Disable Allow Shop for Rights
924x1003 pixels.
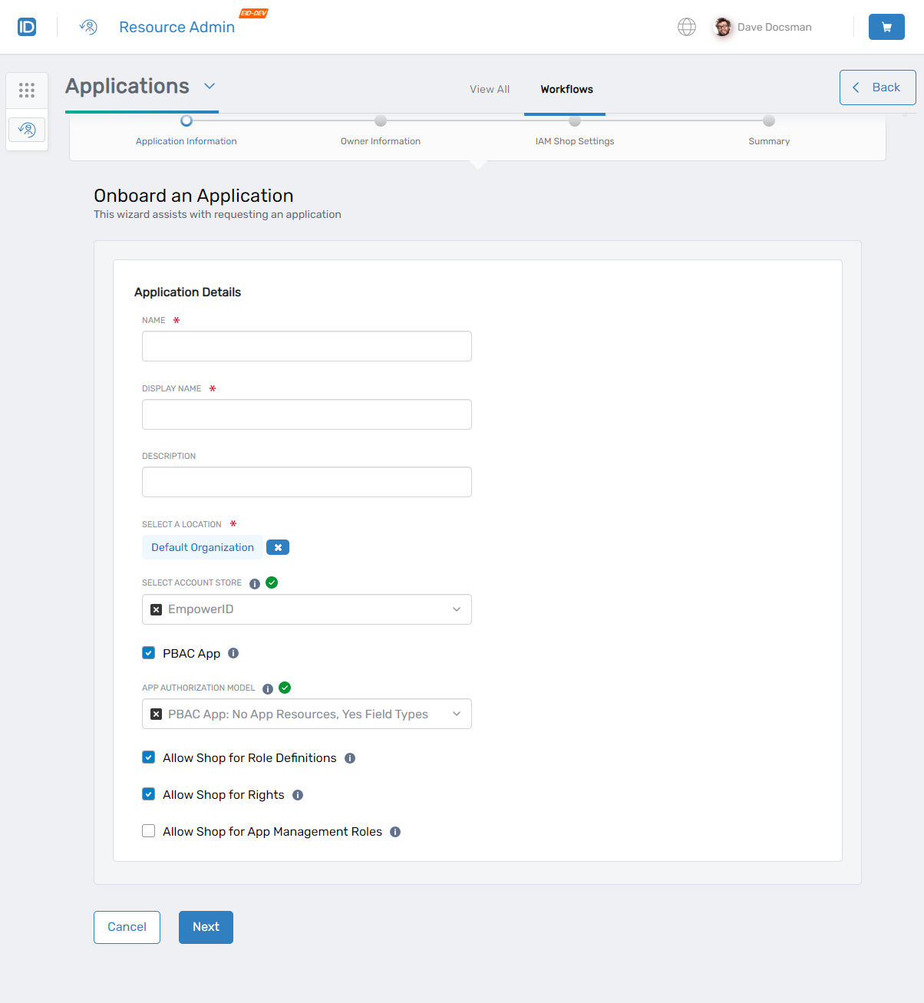148,793
